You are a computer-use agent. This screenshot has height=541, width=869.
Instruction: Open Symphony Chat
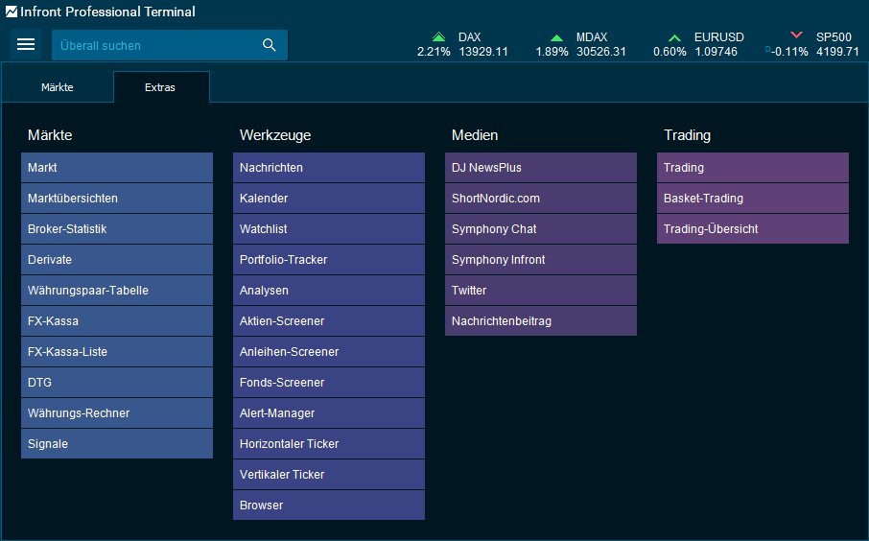click(x=541, y=229)
